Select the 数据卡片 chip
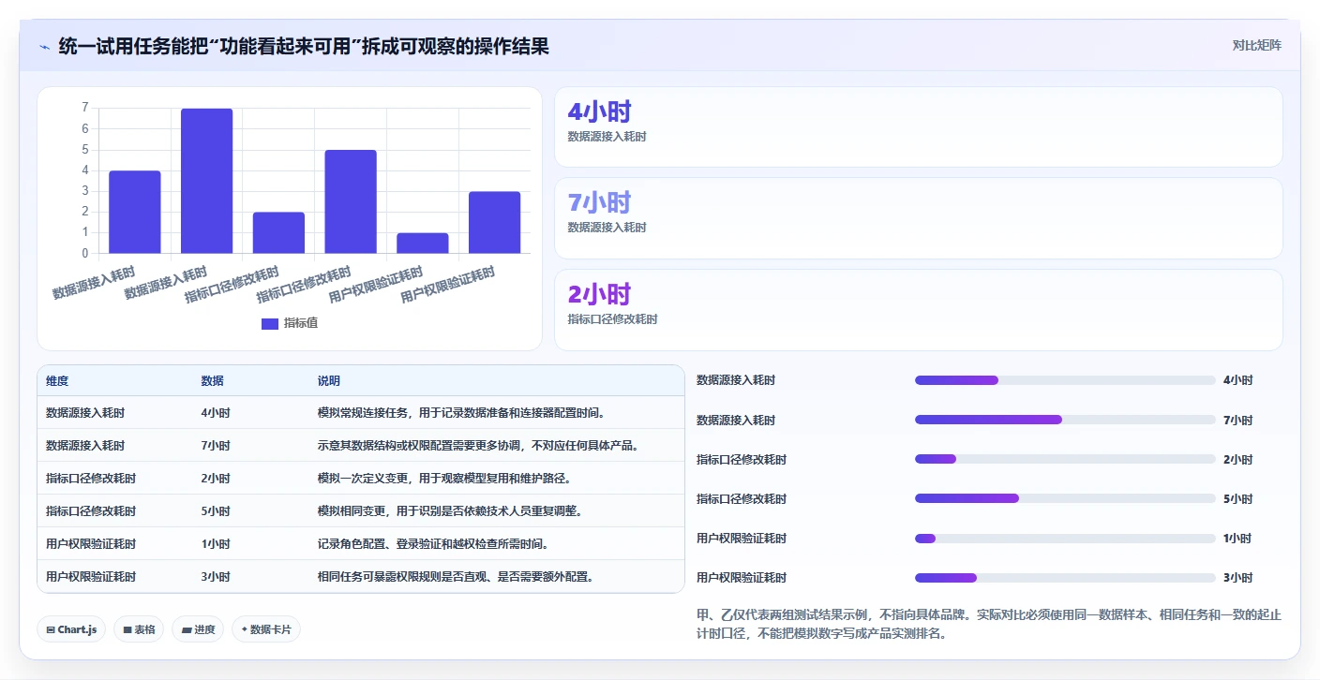This screenshot has width=1320, height=680. [266, 629]
